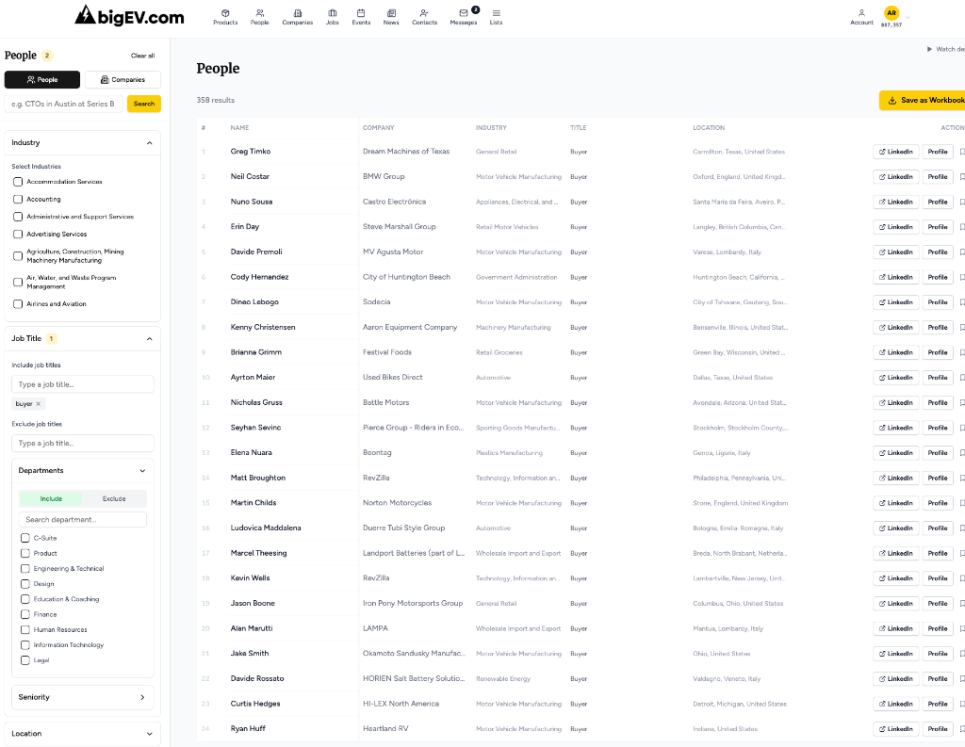This screenshot has width=965, height=747.
Task: Check the Accounting industry box
Action: click(18, 200)
